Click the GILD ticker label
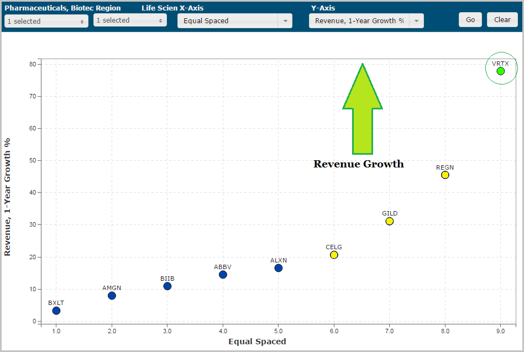524x352 pixels. tap(390, 213)
